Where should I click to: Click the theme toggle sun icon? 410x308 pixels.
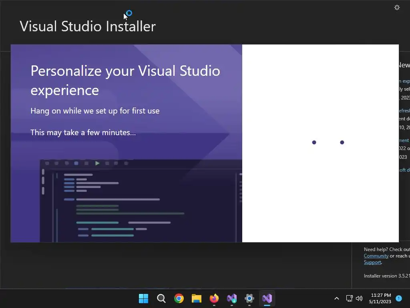[397, 7]
